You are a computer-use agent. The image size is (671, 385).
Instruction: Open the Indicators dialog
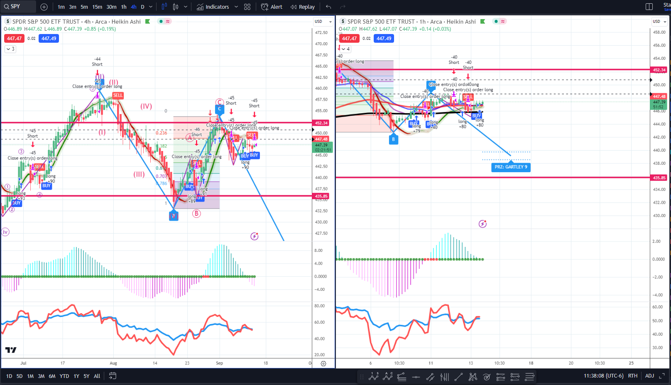pos(213,7)
